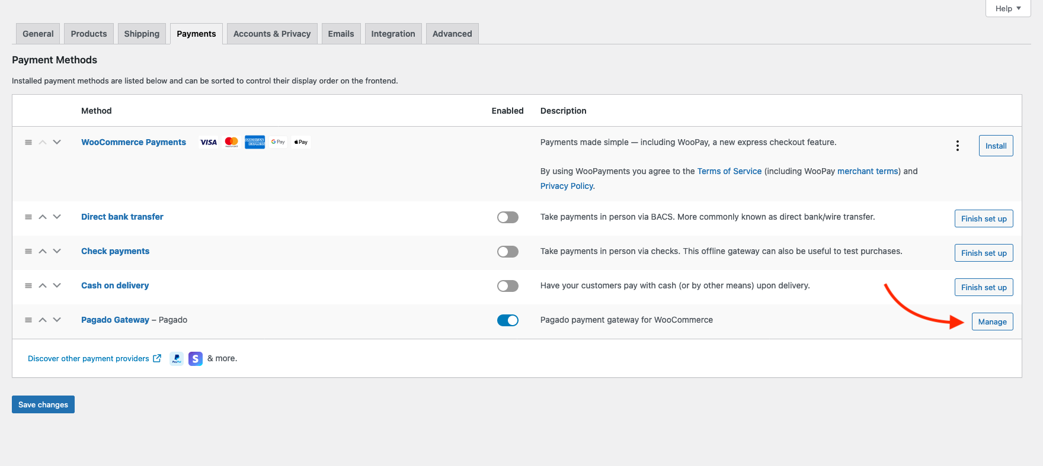The width and height of the screenshot is (1043, 466).
Task: Move Cash on delivery up
Action: pyautogui.click(x=43, y=285)
